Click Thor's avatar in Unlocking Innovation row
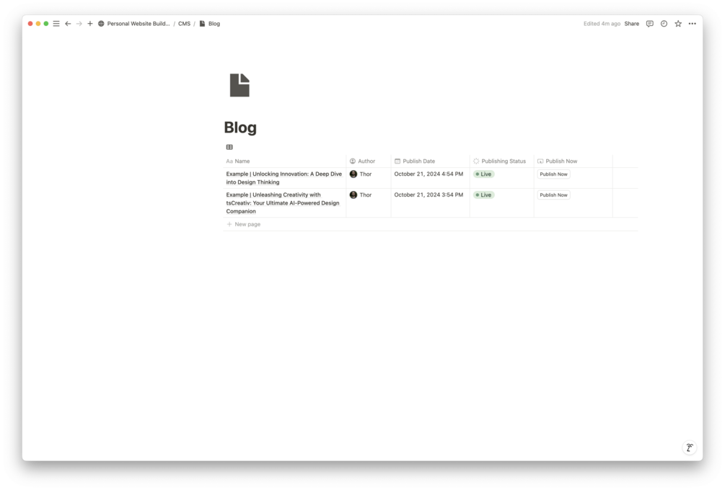 [353, 174]
